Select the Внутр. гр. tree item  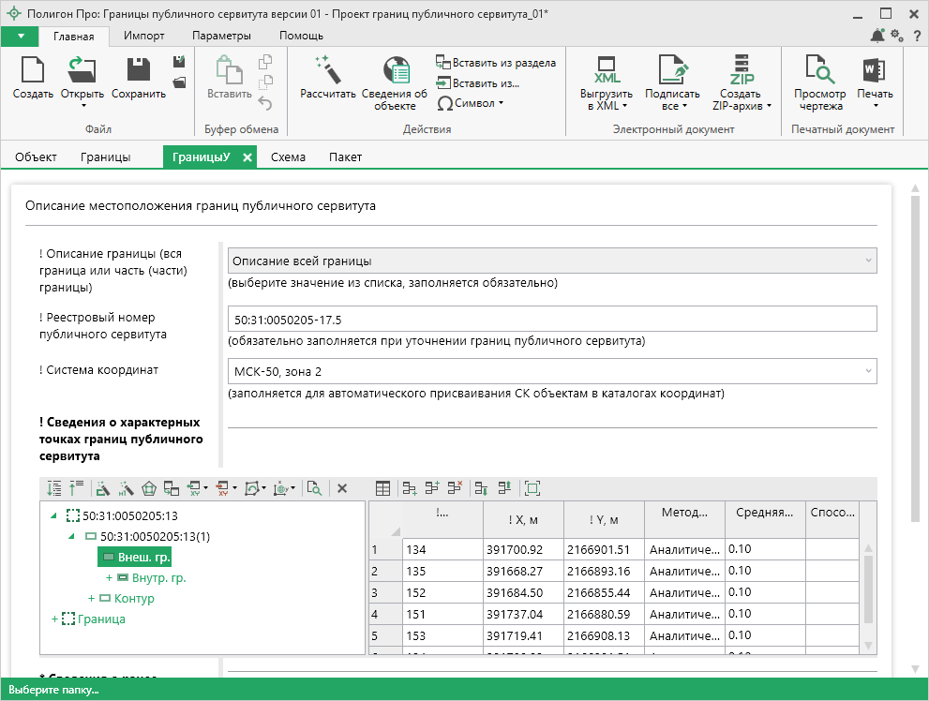coord(158,578)
